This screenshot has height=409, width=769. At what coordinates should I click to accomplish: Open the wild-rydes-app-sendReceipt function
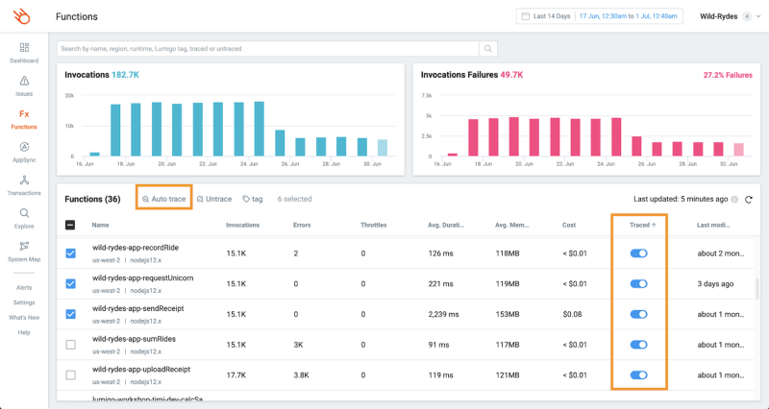click(138, 308)
